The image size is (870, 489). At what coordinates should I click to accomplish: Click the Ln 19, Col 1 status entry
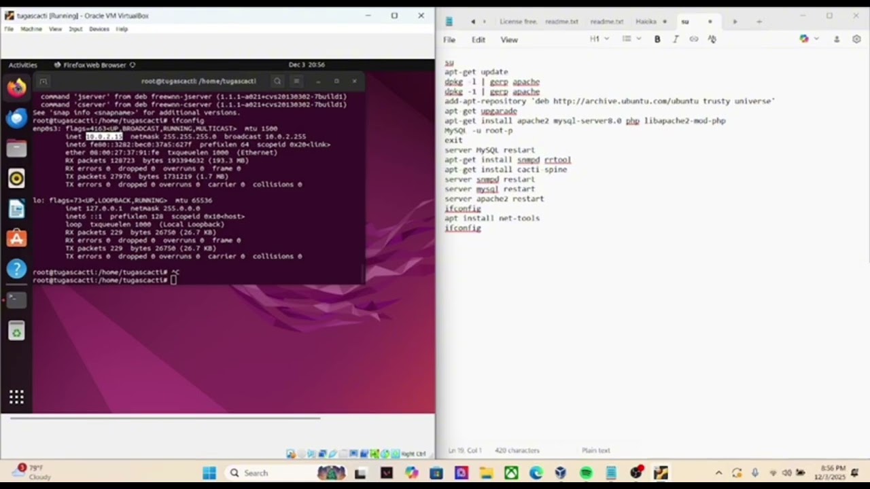click(465, 450)
